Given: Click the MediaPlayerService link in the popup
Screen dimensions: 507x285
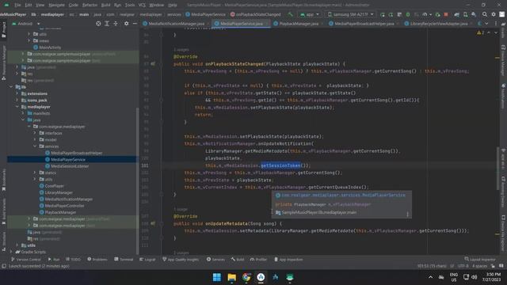Looking at the screenshot, I should tap(343, 196).
